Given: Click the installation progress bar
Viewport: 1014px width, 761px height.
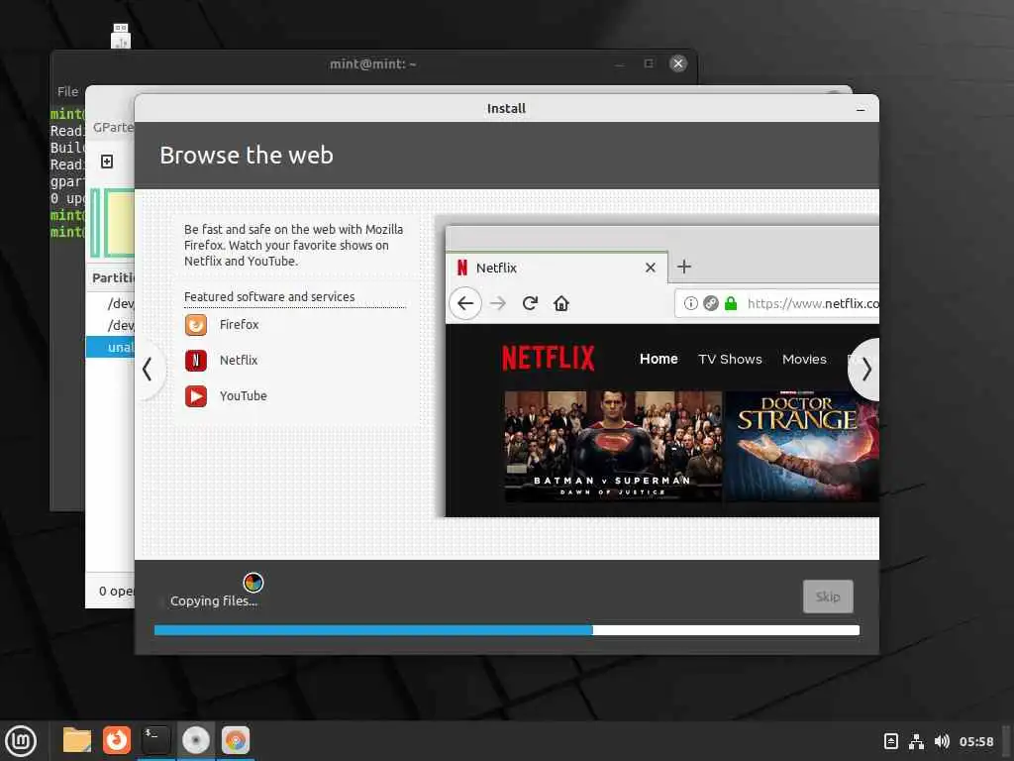Looking at the screenshot, I should coord(506,630).
